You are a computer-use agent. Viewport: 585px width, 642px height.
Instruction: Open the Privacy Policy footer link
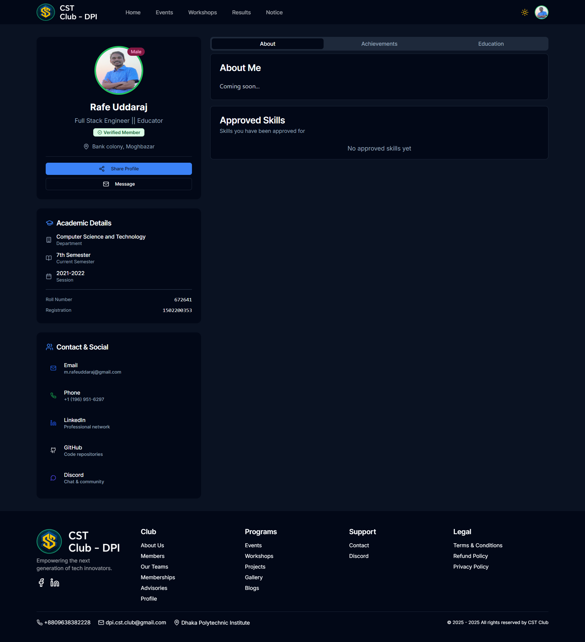coord(471,566)
